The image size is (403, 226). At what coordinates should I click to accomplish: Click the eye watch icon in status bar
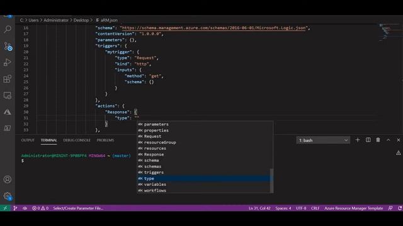pyautogui.click(x=25, y=208)
